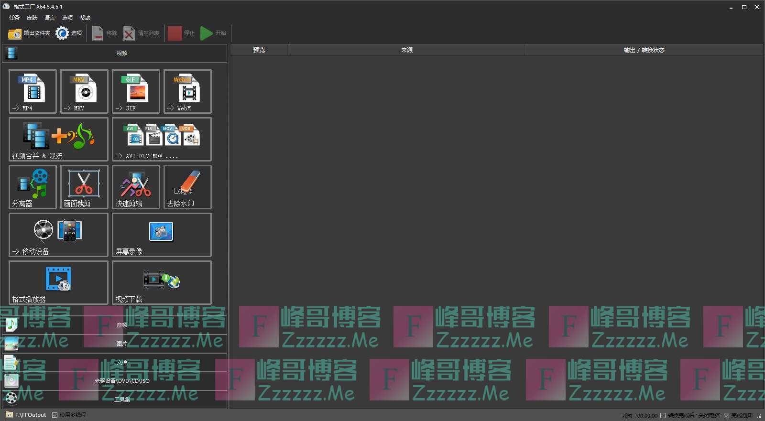Select the MP4 conversion icon

(33, 91)
